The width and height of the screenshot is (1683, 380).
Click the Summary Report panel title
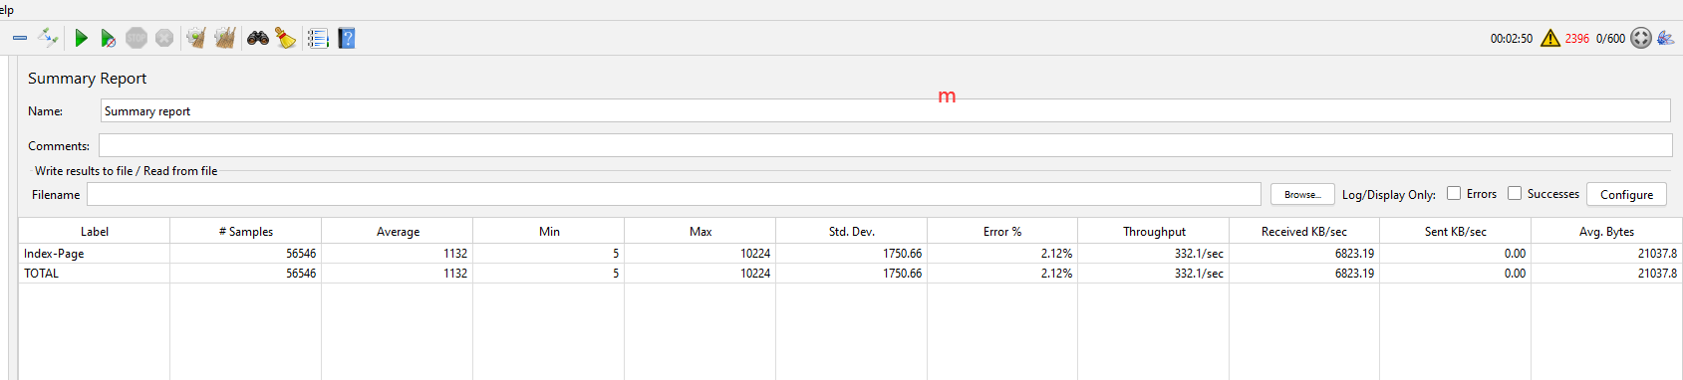click(87, 78)
